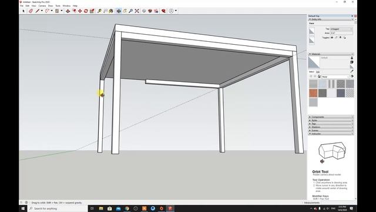Select the Scale tool

click(x=92, y=11)
